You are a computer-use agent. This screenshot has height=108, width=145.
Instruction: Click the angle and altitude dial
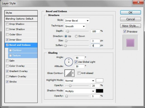click(x=69, y=62)
